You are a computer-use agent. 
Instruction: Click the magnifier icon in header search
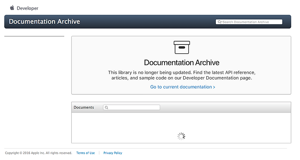pyautogui.click(x=220, y=22)
